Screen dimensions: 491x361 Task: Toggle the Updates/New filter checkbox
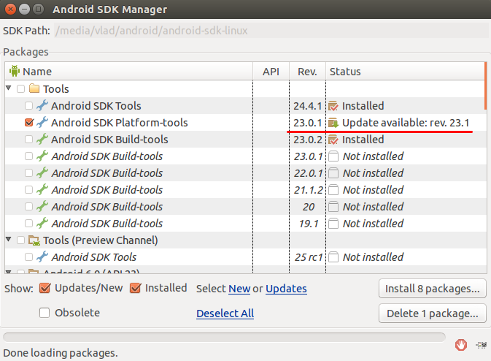click(x=45, y=288)
